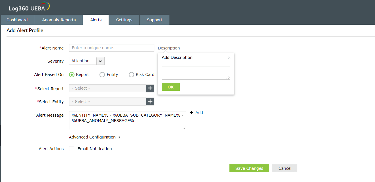This screenshot has width=375, height=182.
Task: Switch to the Dashboard tab
Action: point(17,20)
